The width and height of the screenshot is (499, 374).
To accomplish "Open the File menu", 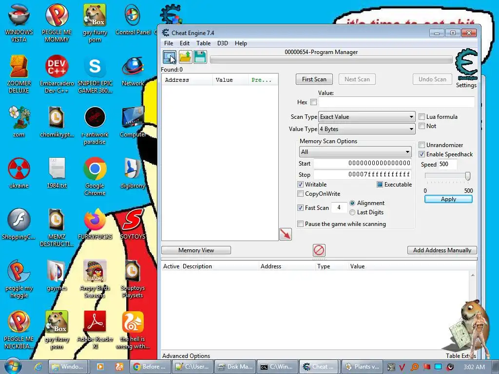I will point(169,43).
